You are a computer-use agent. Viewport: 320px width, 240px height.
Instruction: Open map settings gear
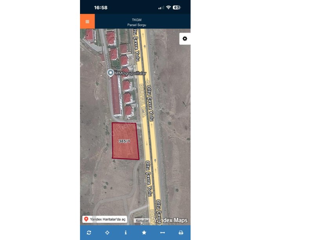click(x=185, y=38)
